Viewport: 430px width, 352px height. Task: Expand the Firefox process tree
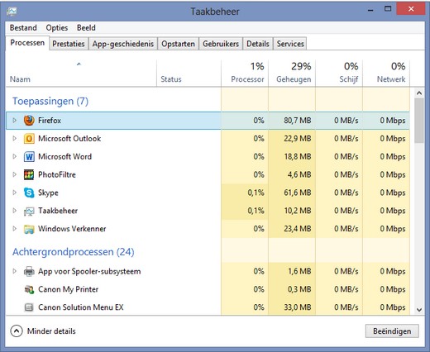[14, 120]
